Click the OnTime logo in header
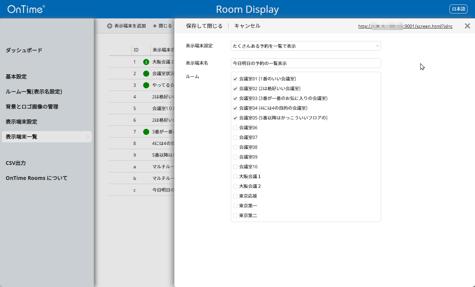The height and width of the screenshot is (287, 475). pyautogui.click(x=26, y=9)
